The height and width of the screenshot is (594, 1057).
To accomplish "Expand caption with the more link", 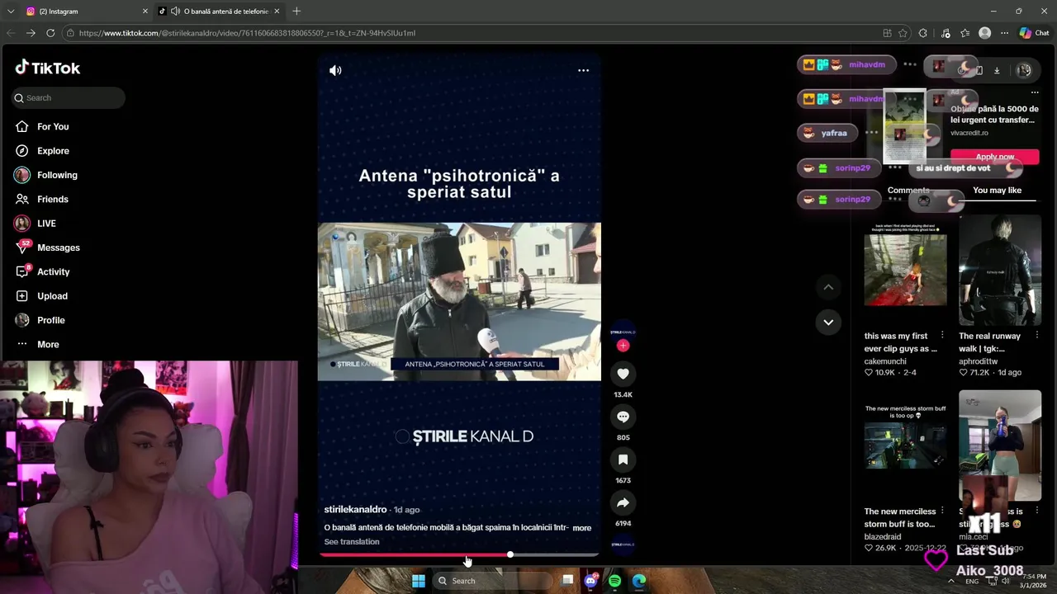I will [x=582, y=528].
